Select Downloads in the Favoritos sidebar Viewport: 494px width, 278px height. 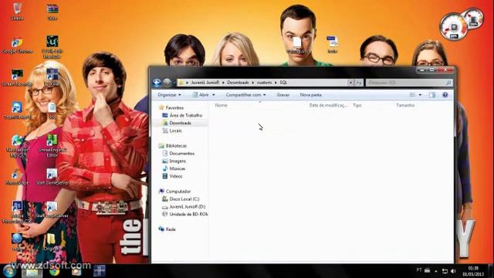click(180, 123)
